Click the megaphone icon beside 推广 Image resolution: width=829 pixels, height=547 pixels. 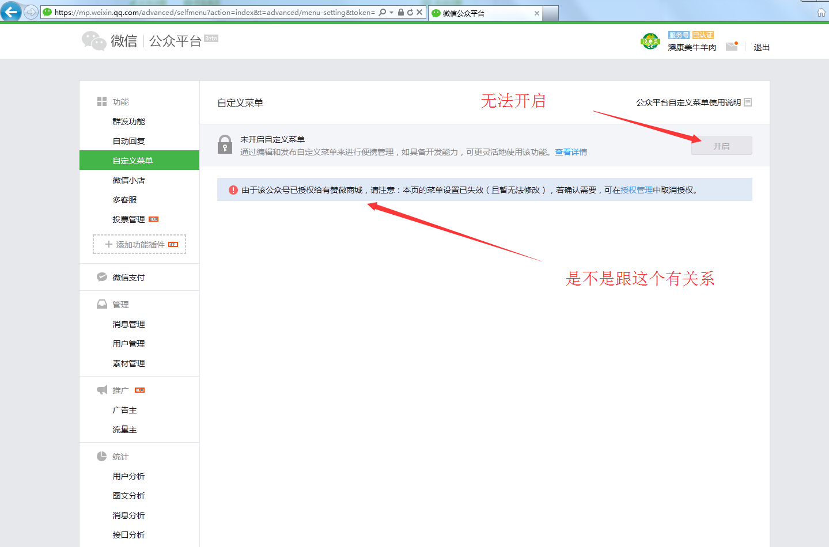coord(101,389)
